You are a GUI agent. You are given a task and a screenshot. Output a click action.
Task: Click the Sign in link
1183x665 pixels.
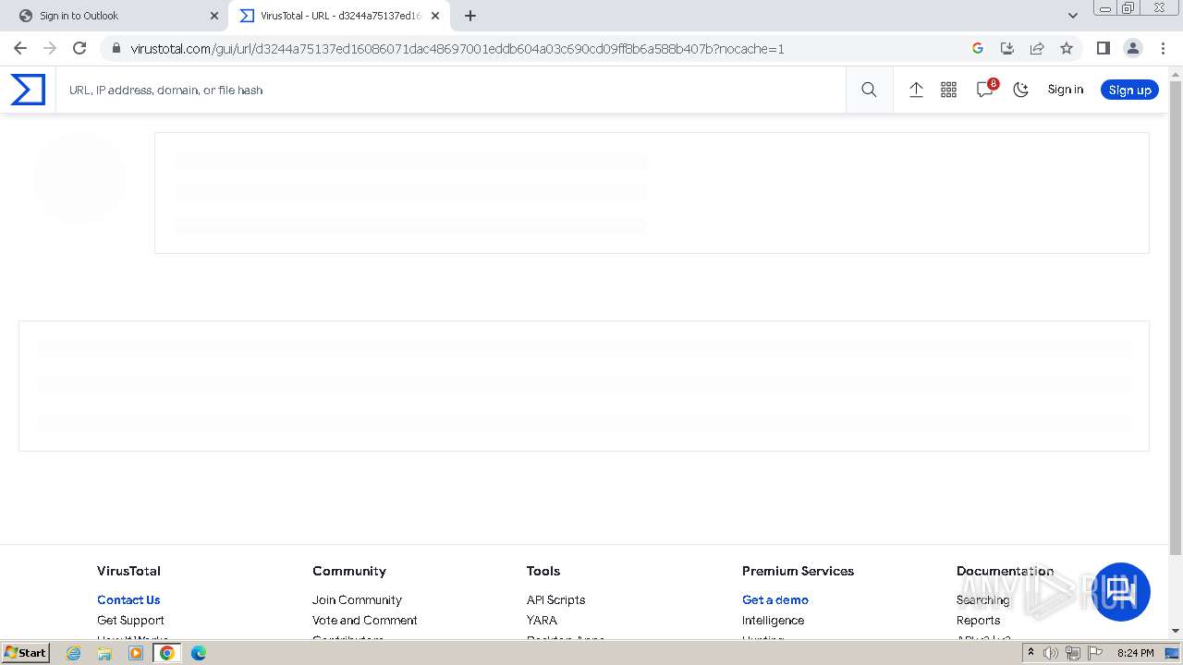(x=1065, y=90)
